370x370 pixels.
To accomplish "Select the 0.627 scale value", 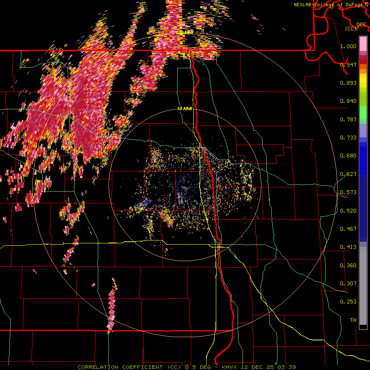I will (x=348, y=174).
